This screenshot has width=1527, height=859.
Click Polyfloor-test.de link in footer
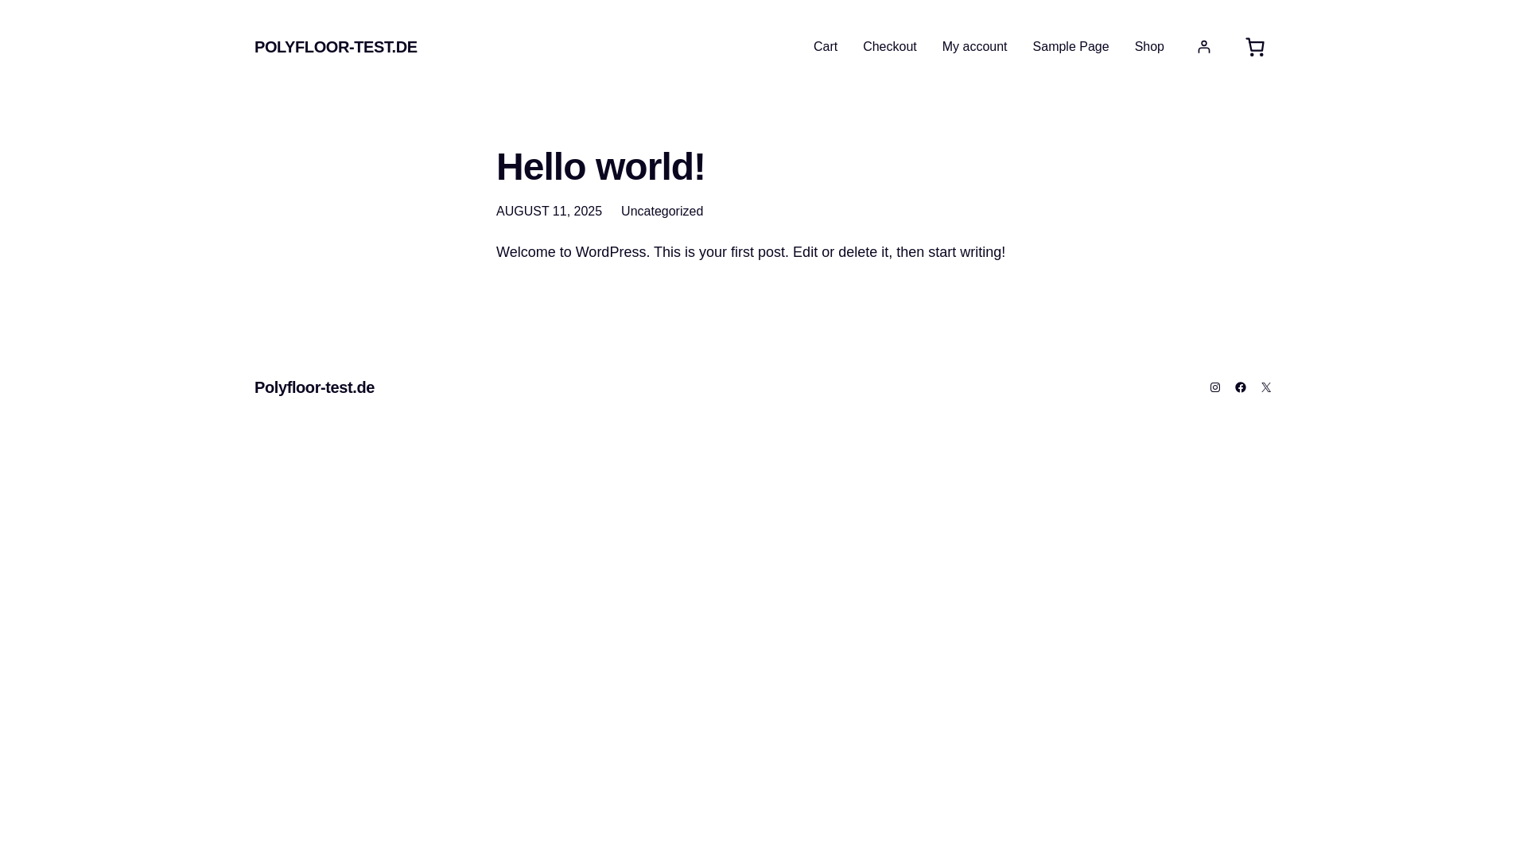coord(314,387)
